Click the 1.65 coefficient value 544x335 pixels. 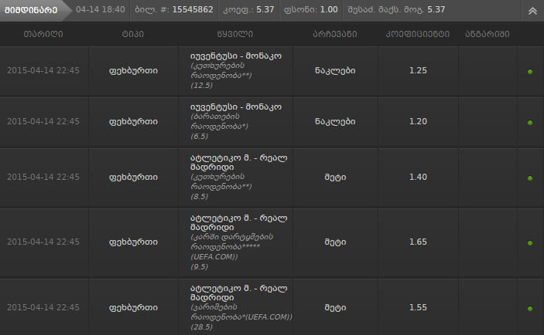pos(418,242)
